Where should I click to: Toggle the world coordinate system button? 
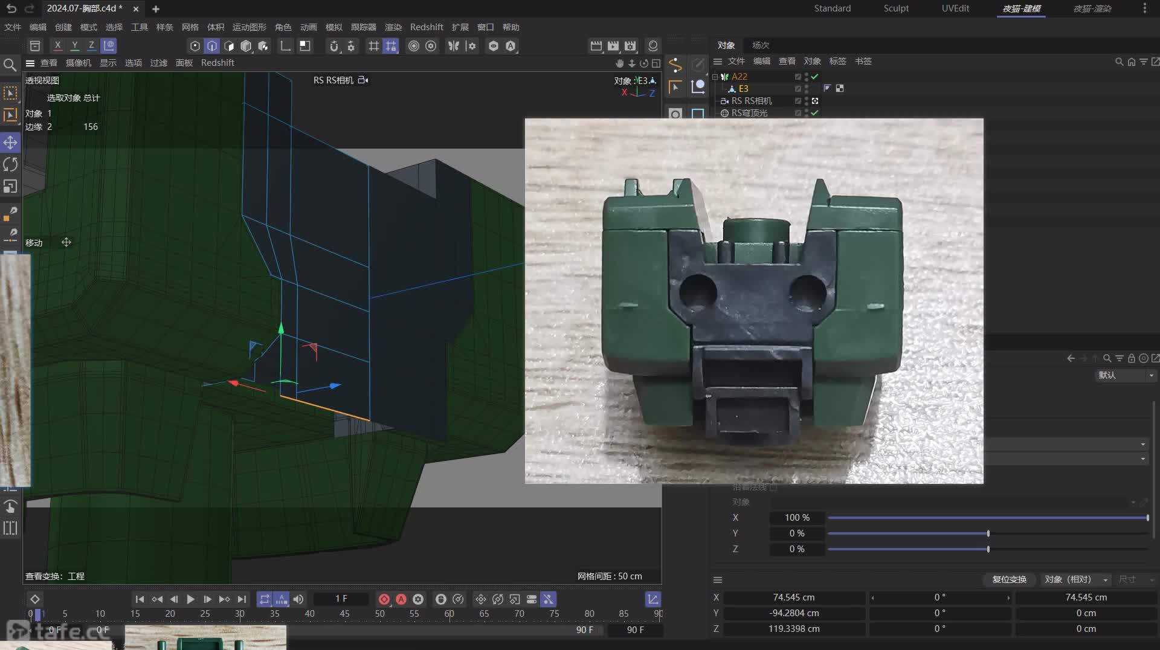tap(109, 46)
